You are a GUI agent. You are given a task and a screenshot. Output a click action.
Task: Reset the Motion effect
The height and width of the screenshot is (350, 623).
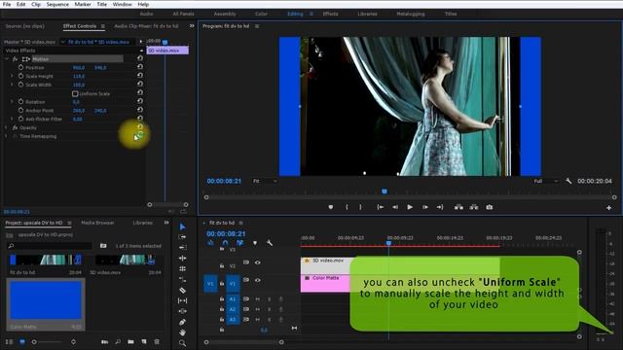coord(140,58)
